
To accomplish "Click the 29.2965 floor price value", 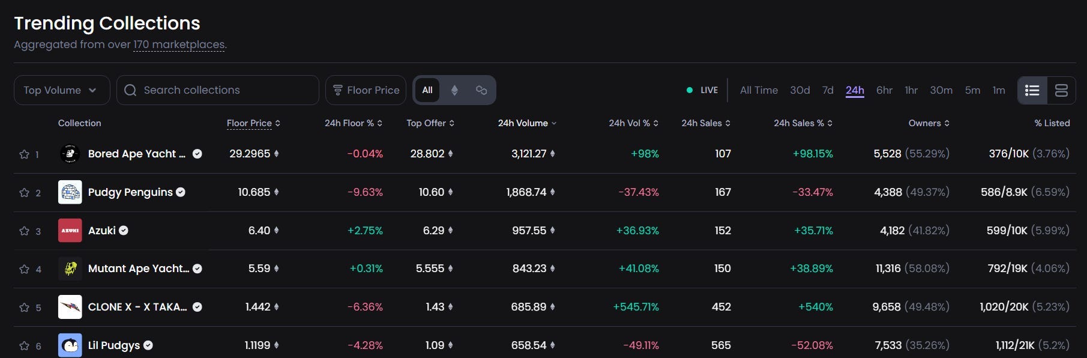I will coord(250,154).
